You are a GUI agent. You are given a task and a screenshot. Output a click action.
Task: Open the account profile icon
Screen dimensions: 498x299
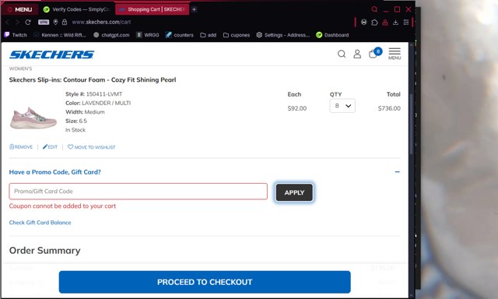357,54
